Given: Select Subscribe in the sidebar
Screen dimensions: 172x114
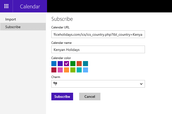Looking at the screenshot, I should [23, 27].
